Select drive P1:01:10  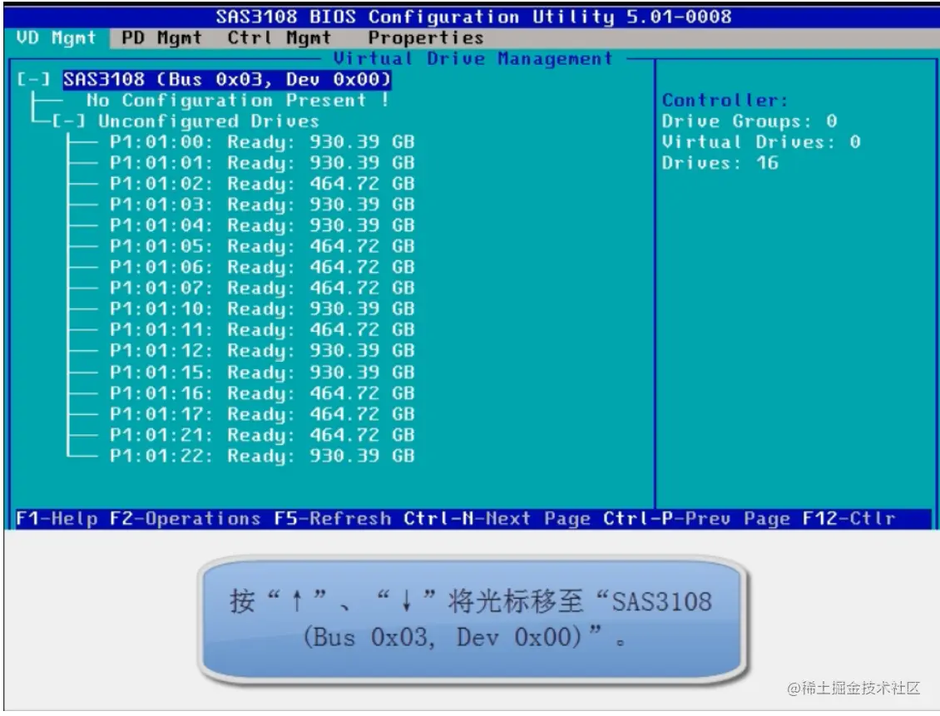point(262,309)
